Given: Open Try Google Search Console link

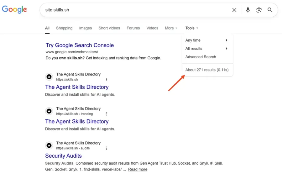Looking at the screenshot, I should click(80, 45).
